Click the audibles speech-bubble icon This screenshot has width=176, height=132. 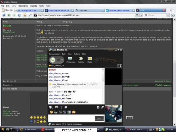56,107
